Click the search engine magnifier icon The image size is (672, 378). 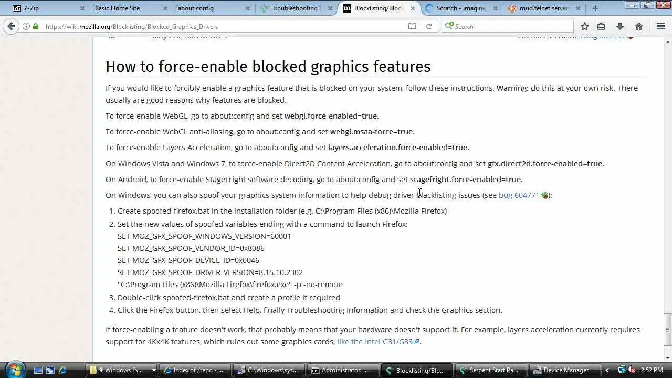pyautogui.click(x=449, y=26)
